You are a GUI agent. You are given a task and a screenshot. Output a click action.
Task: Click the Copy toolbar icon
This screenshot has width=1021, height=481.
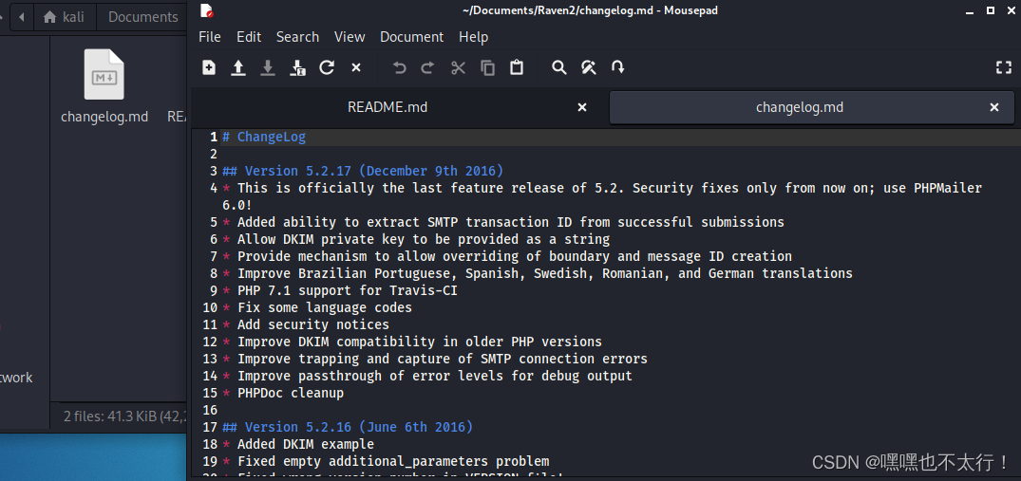point(488,67)
